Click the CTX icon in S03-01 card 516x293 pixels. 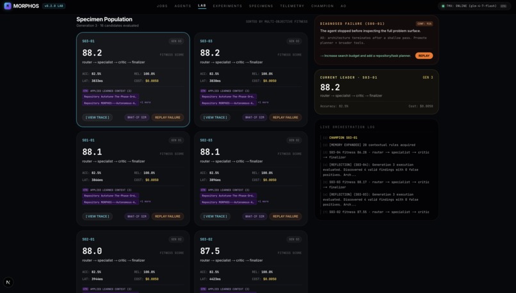pyautogui.click(x=85, y=91)
